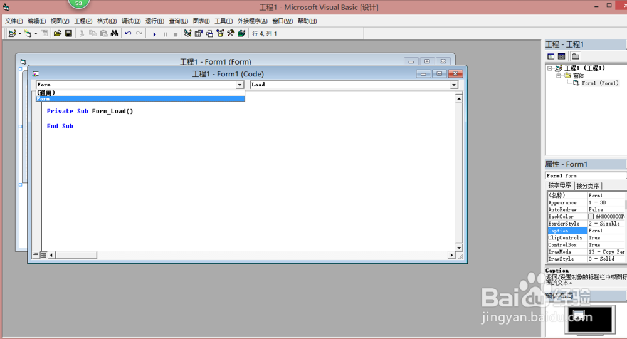The image size is (627, 339).
Task: Collapse the 工程1 (工程1) tree node
Action: 551,68
